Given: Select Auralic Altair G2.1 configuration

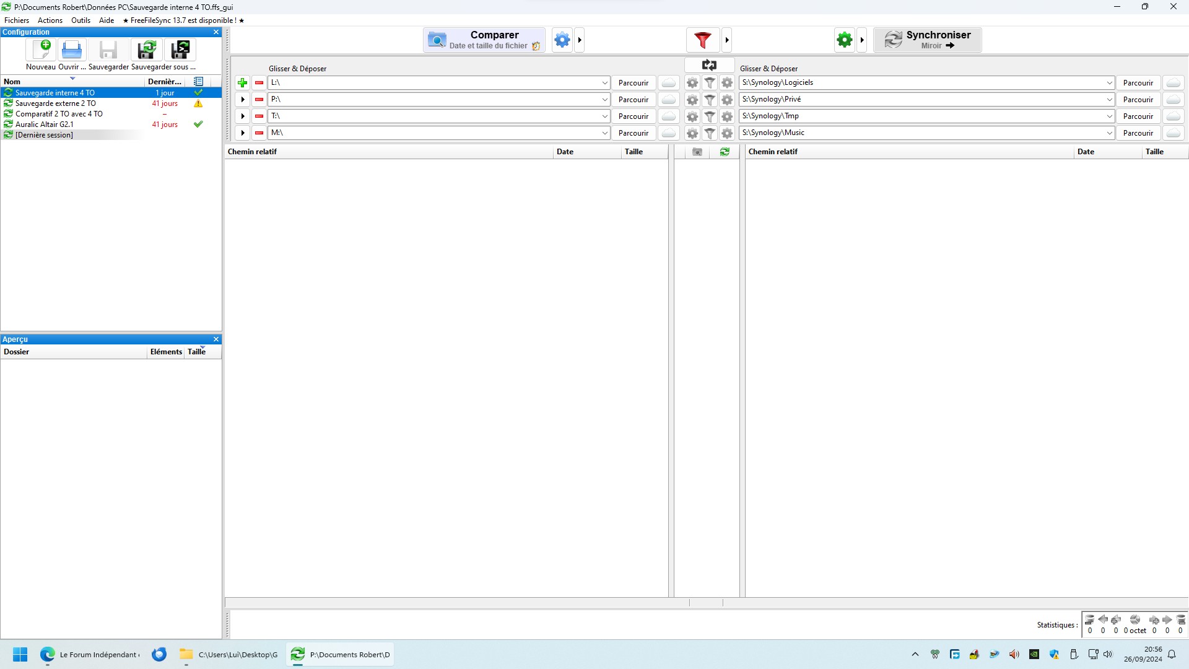Looking at the screenshot, I should click(111, 125).
